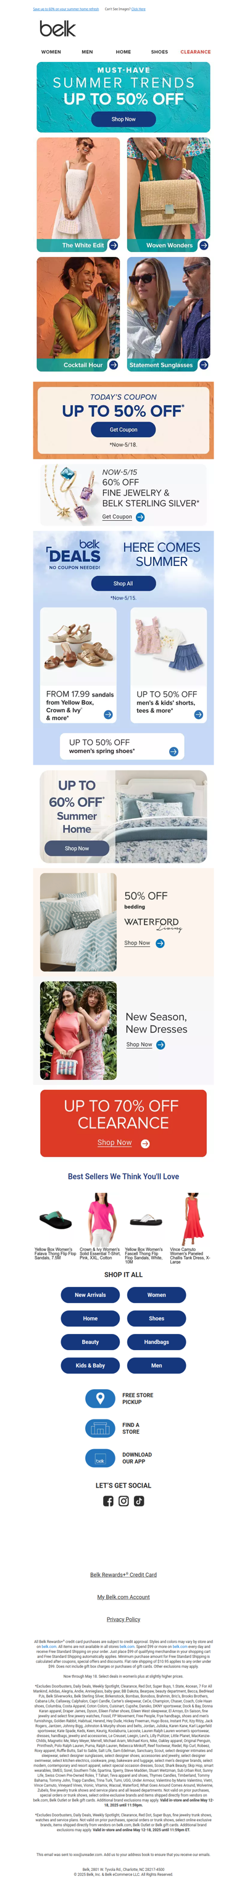Click the belk logo at top

[57, 28]
